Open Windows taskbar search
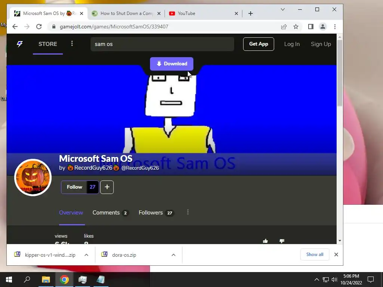This screenshot has height=287, width=383. pyautogui.click(x=27, y=280)
